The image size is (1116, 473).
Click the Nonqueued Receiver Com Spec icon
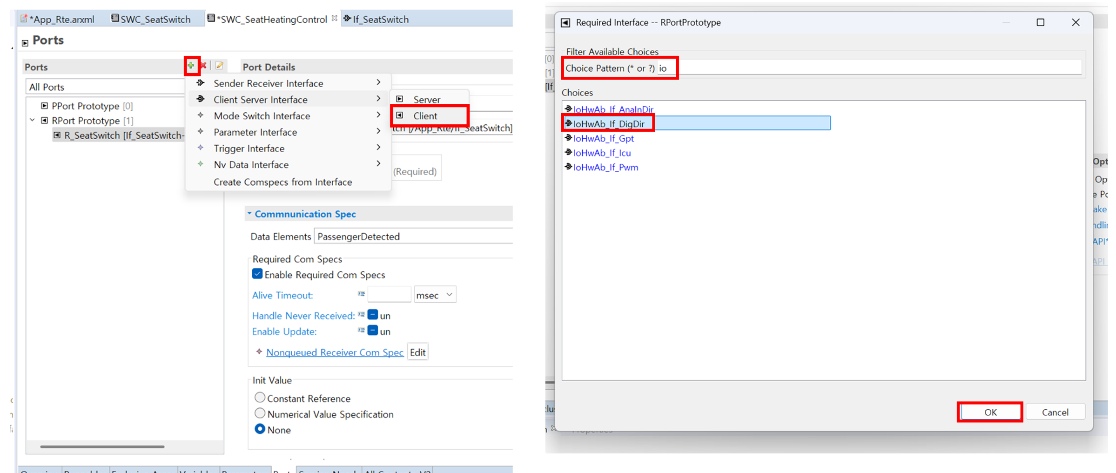[259, 352]
